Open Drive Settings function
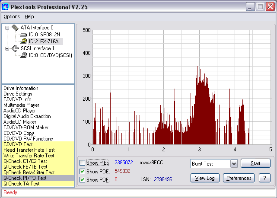 18,94
